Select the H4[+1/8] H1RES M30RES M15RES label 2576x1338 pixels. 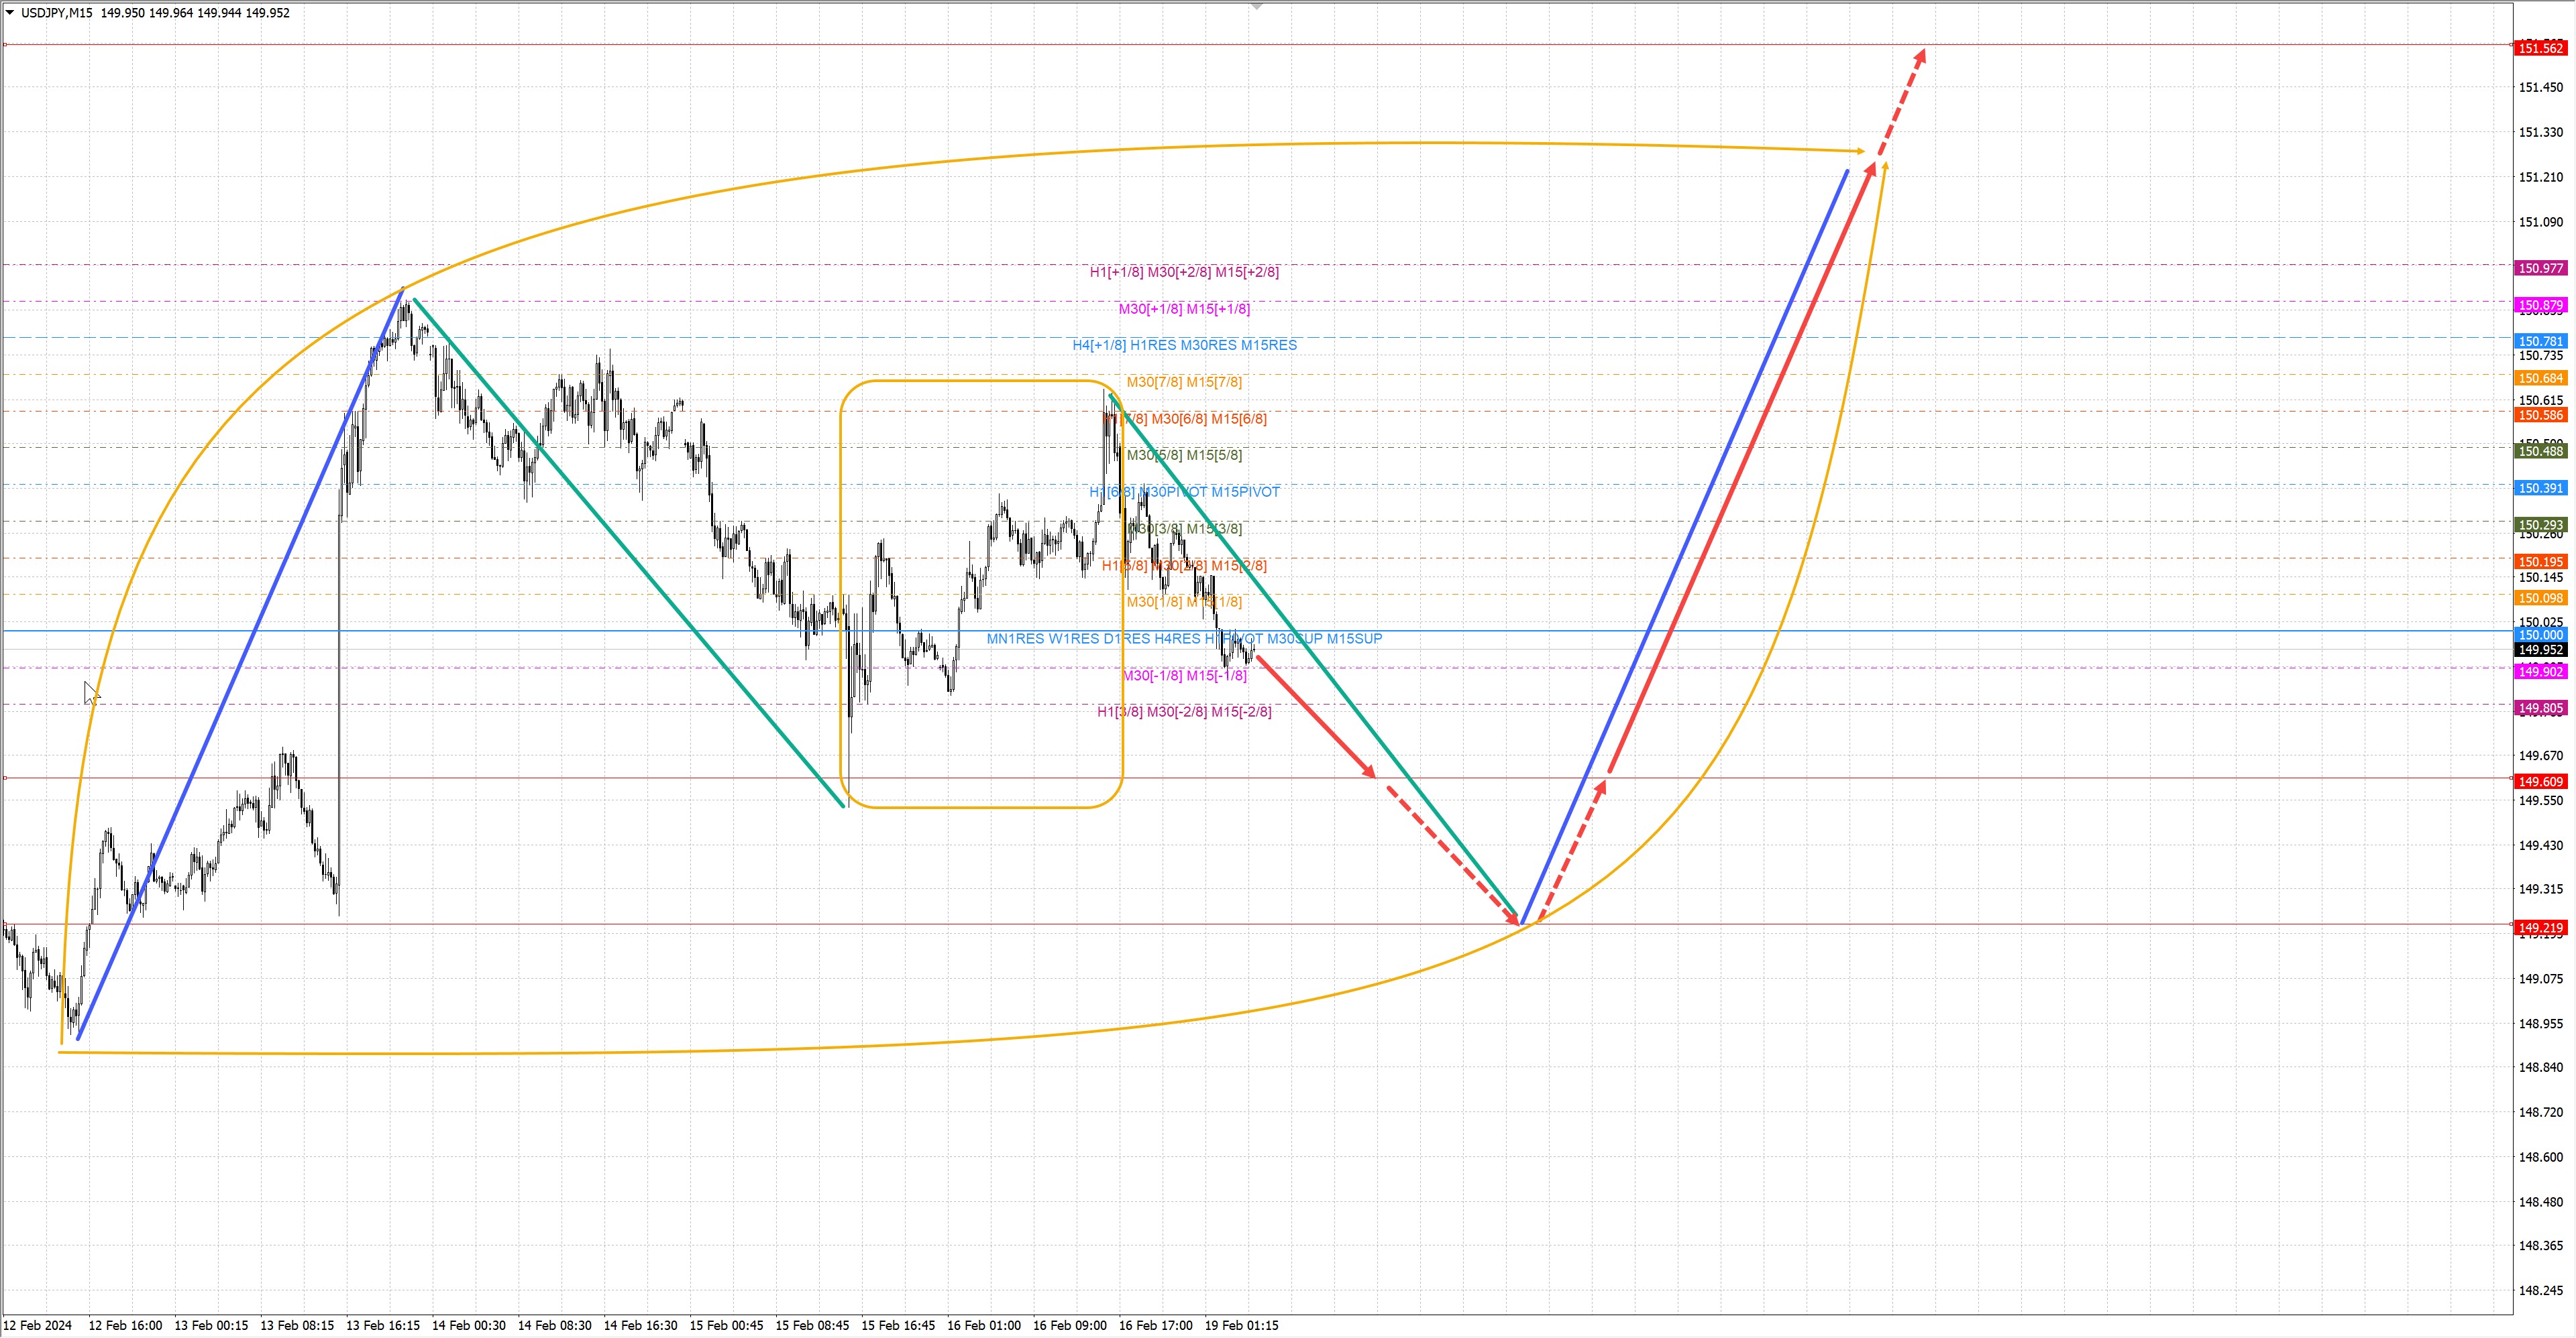[1184, 345]
